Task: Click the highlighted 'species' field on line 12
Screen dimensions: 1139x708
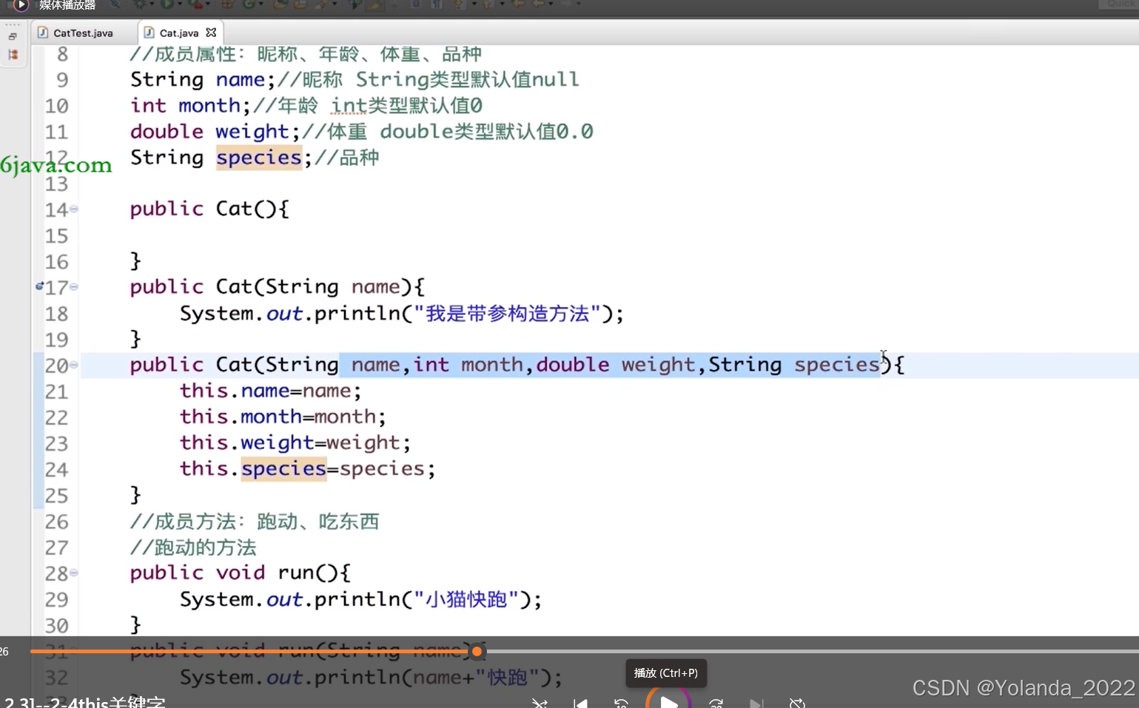Action: [x=259, y=158]
